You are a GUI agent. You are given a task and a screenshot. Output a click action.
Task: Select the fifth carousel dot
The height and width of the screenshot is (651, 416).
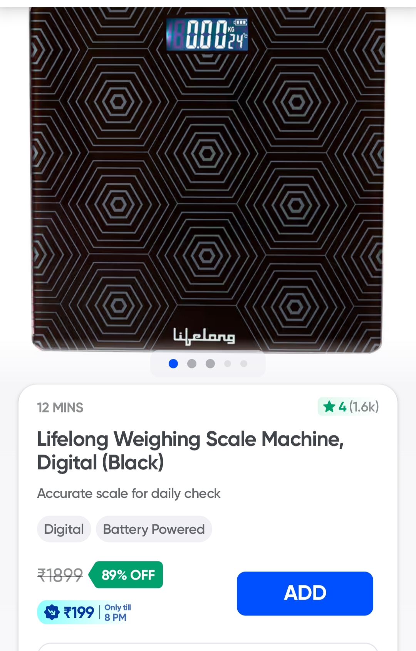coord(243,364)
